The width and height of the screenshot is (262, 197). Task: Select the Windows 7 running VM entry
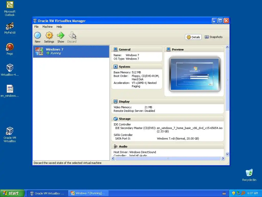pyautogui.click(x=71, y=51)
